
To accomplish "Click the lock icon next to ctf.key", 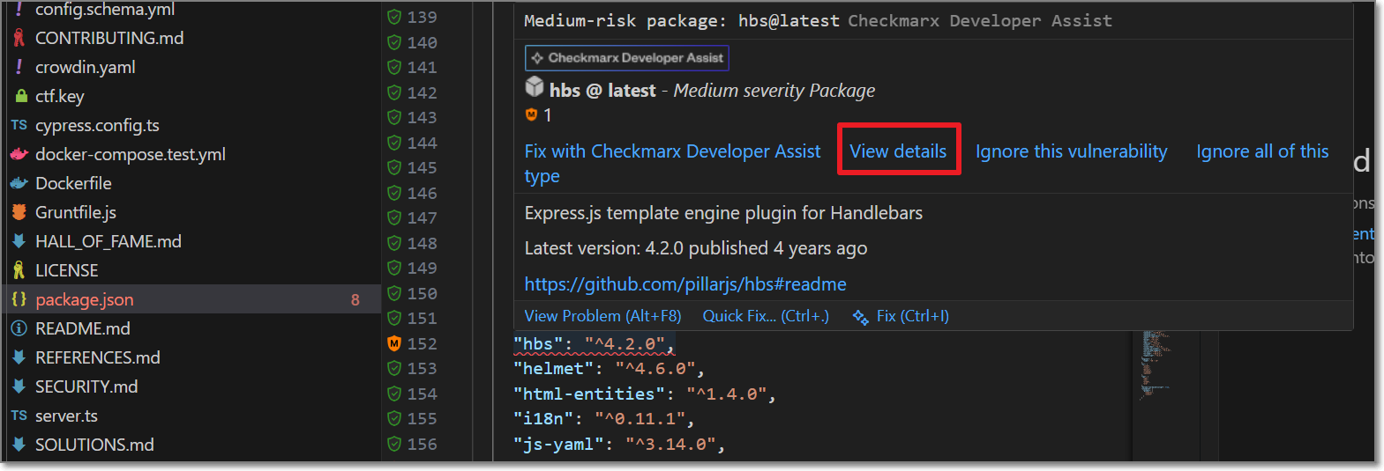I will click(20, 96).
